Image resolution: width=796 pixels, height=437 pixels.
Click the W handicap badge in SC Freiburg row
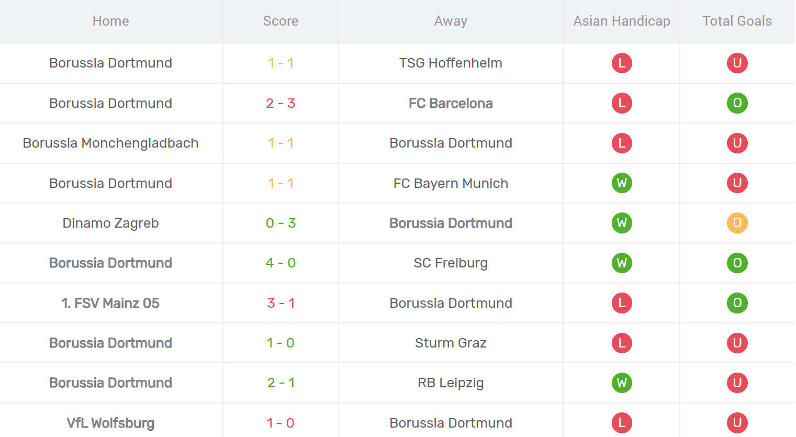click(x=622, y=263)
